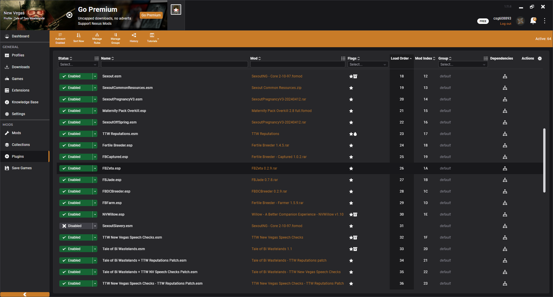The image size is (553, 297).
Task: Toggle Enabled status for FBCaptured.esp
Action: (x=76, y=157)
